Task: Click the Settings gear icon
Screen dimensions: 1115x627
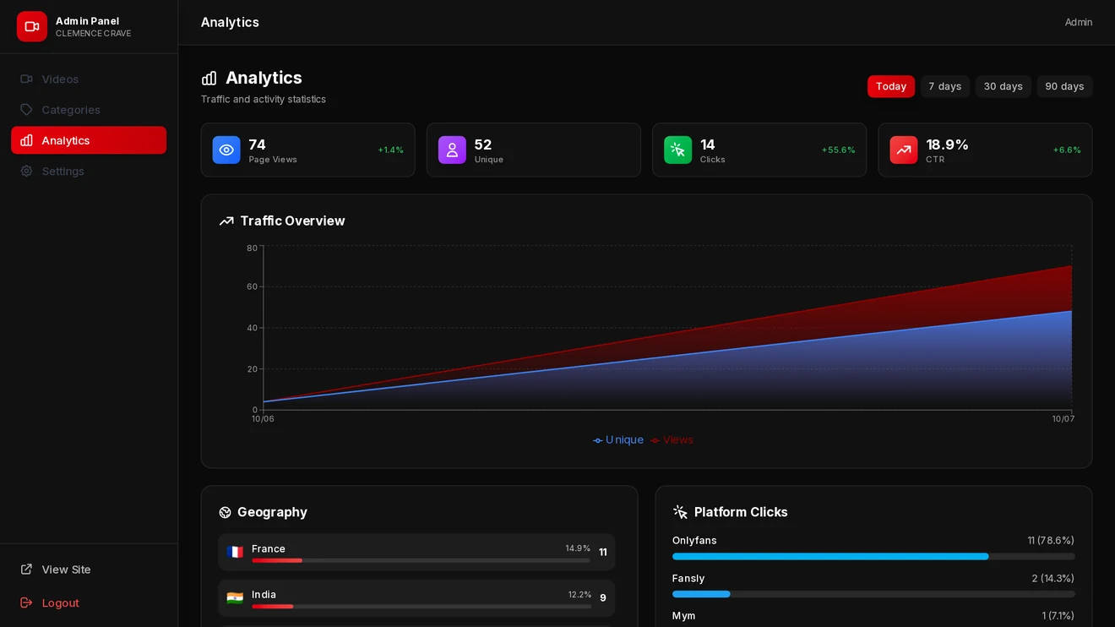Action: click(x=26, y=171)
